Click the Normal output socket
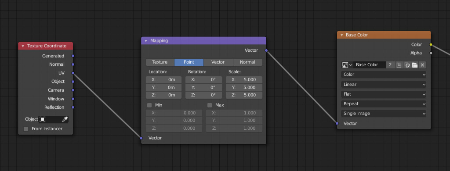450x171 pixels. pyautogui.click(x=73, y=64)
